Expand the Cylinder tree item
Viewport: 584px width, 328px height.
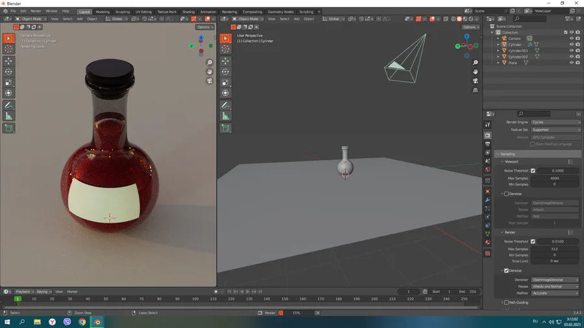(498, 45)
